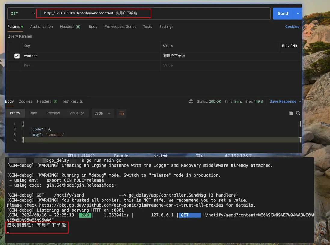The image size is (330, 245).
Task: Open the Test Results tab
Action: (72, 101)
